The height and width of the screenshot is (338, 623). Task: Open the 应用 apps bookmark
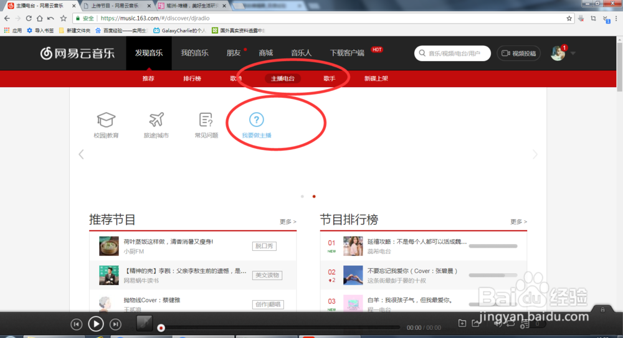tap(12, 31)
